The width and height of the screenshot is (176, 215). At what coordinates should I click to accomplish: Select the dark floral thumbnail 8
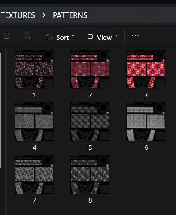pos(90,174)
